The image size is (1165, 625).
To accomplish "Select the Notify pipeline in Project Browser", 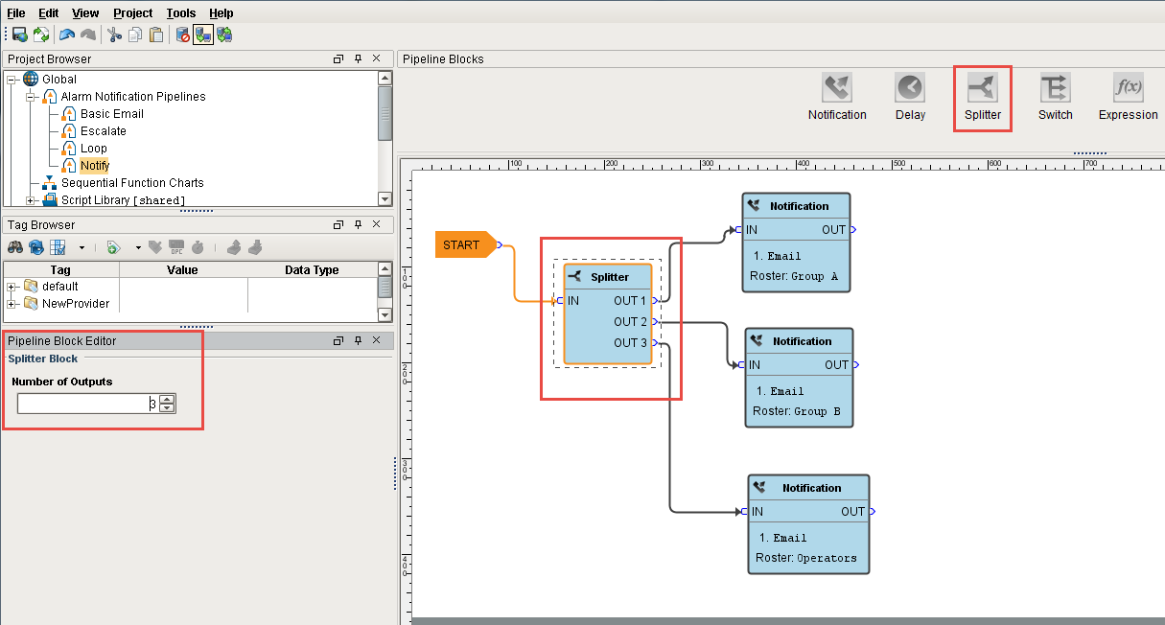I will click(93, 165).
